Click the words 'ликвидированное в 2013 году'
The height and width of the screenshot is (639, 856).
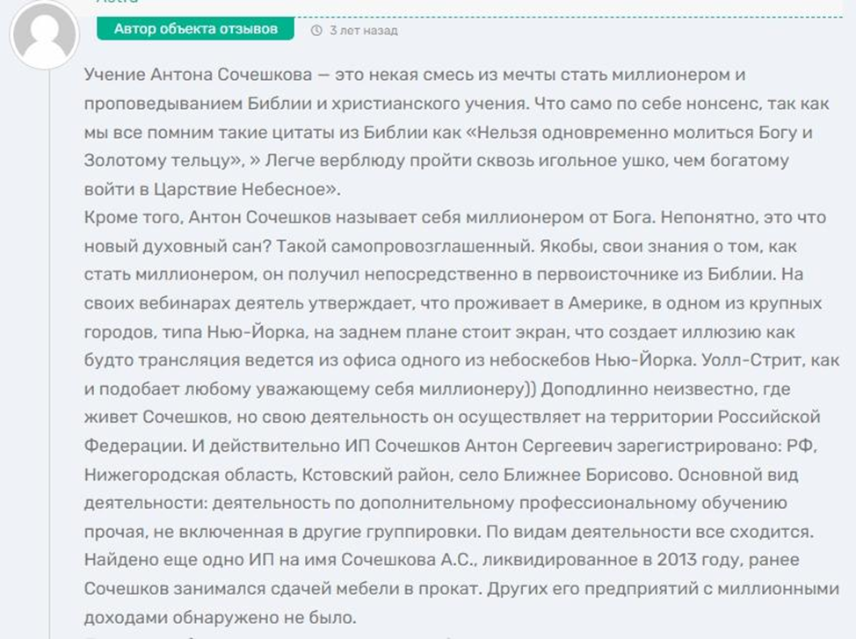point(613,560)
